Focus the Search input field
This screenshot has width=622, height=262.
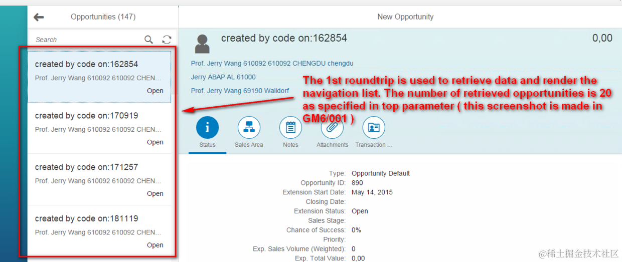click(x=88, y=40)
